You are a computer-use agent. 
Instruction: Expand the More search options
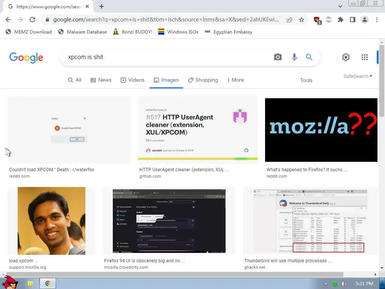point(235,80)
